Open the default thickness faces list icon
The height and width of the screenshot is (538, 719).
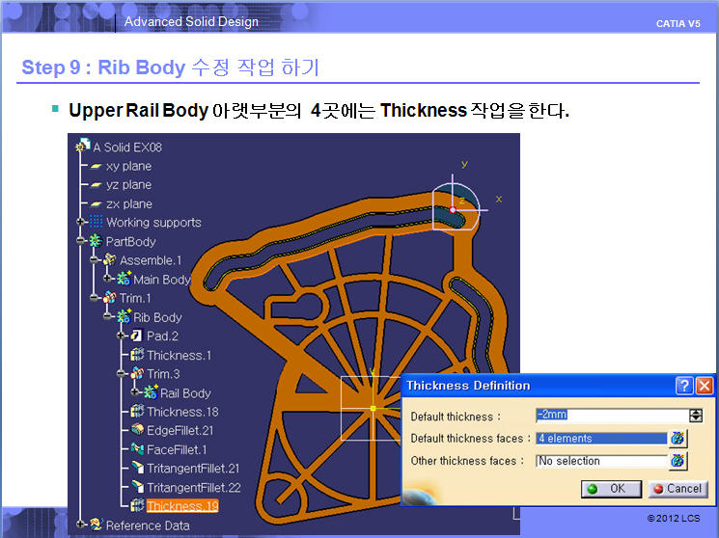pos(678,439)
